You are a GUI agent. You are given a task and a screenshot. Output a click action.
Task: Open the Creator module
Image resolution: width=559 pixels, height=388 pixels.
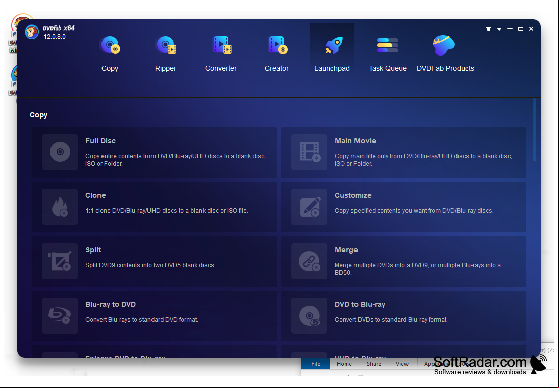pyautogui.click(x=277, y=53)
